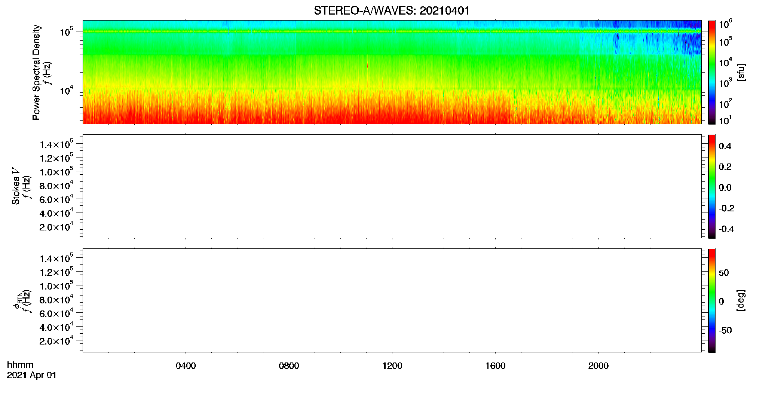
Task: Click the 6.0×10^4 tick in phi RTN panel
Action: click(56, 313)
